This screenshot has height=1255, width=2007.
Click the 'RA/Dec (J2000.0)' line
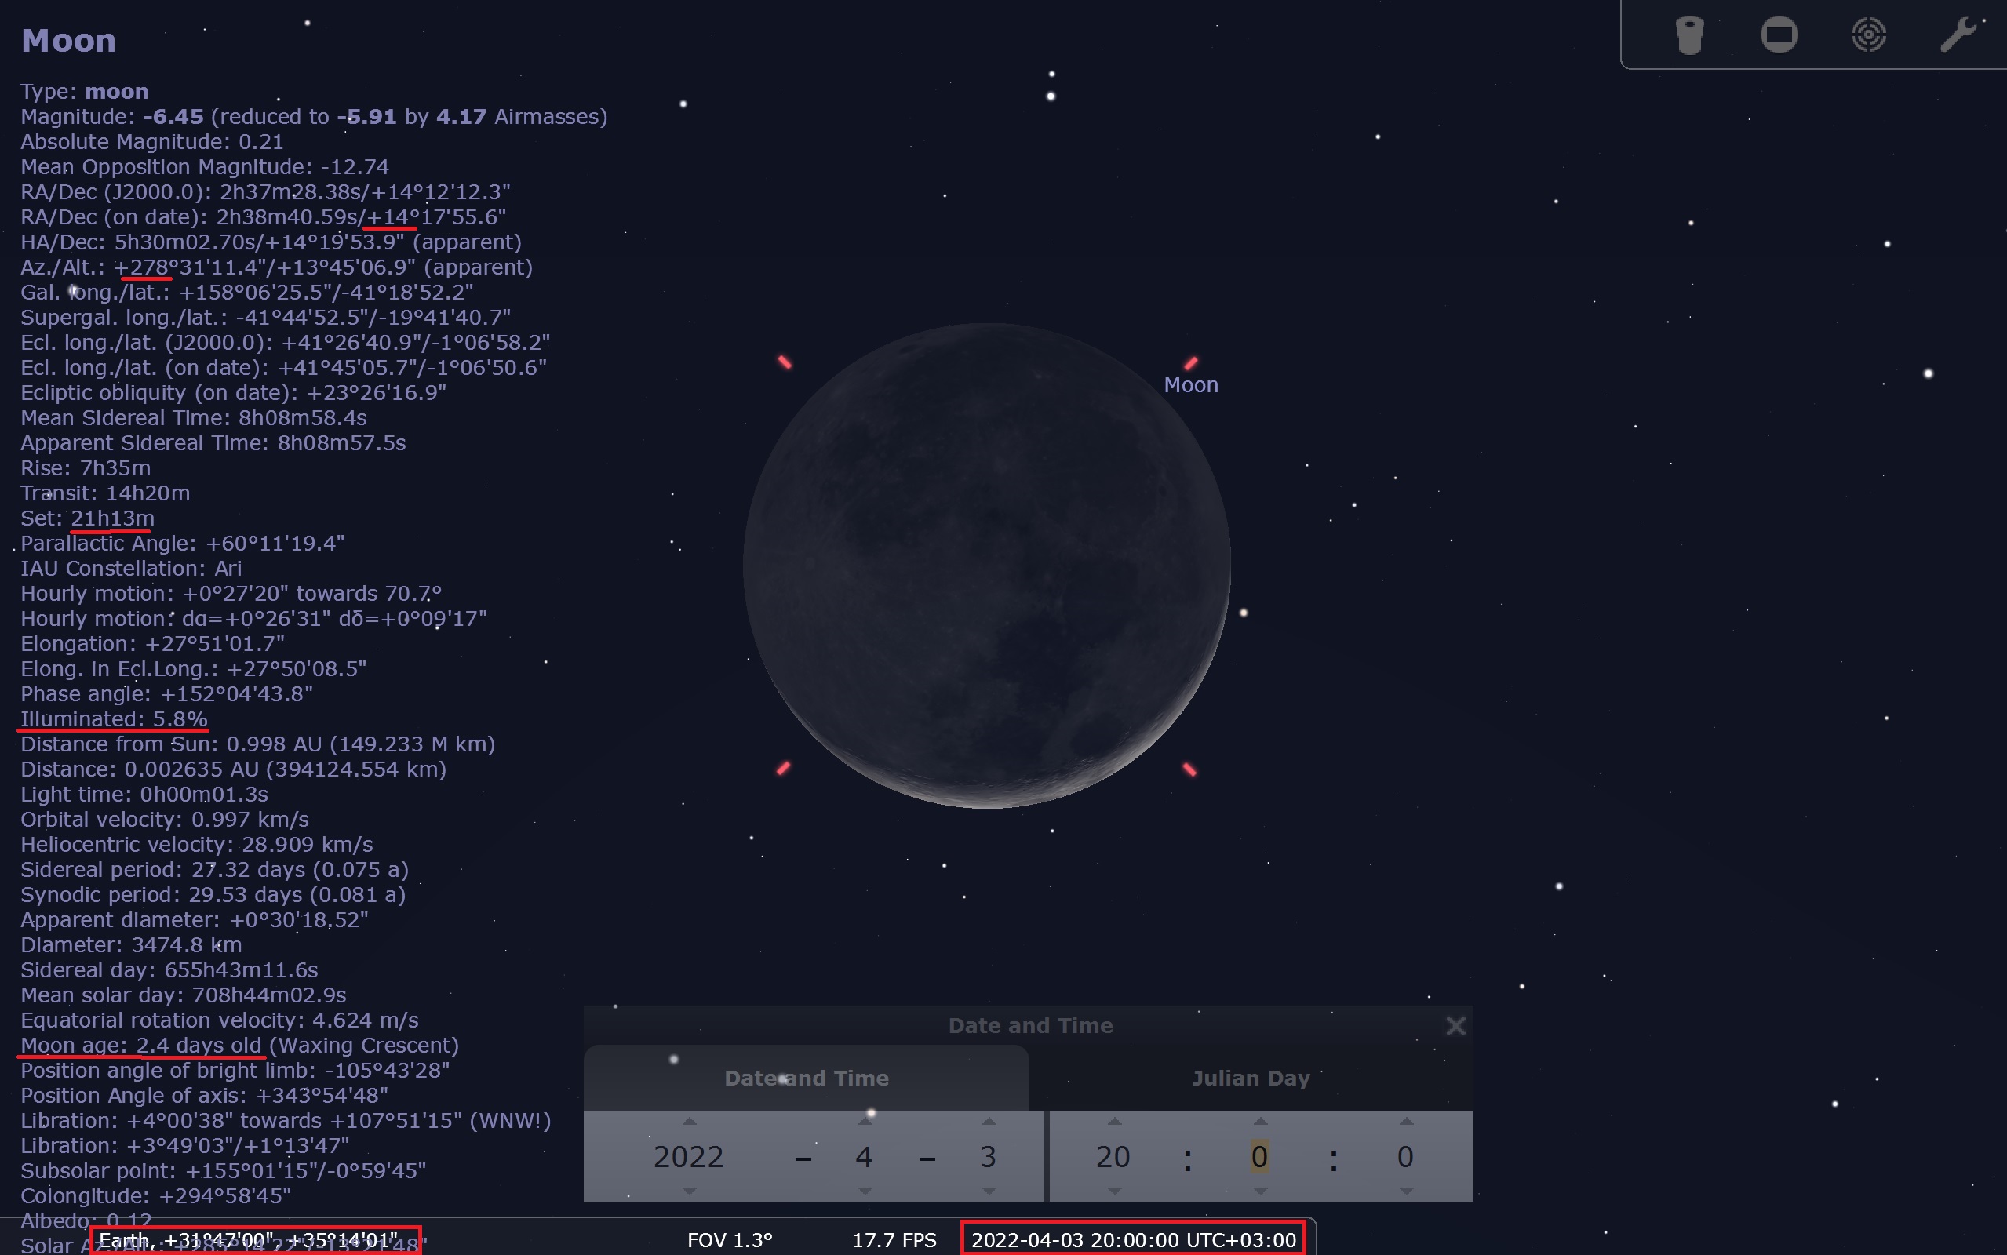(266, 191)
